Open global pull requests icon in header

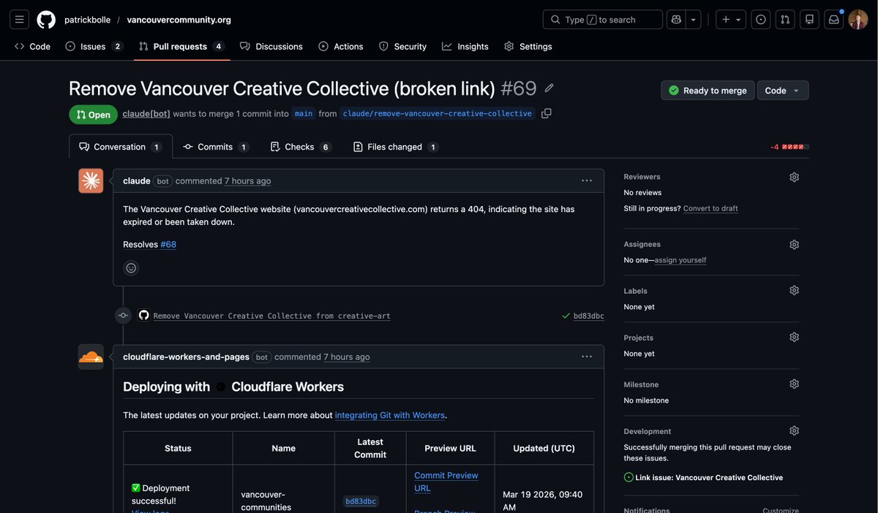785,20
